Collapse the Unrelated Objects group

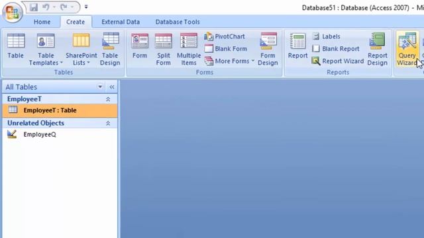(108, 124)
